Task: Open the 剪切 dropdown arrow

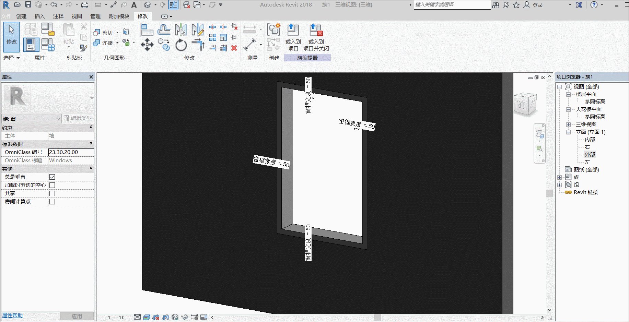Action: [x=117, y=33]
